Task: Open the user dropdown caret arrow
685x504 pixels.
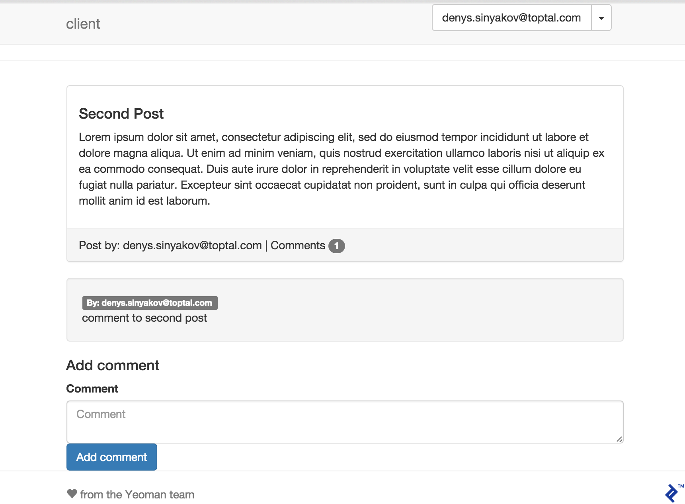Action: (601, 18)
